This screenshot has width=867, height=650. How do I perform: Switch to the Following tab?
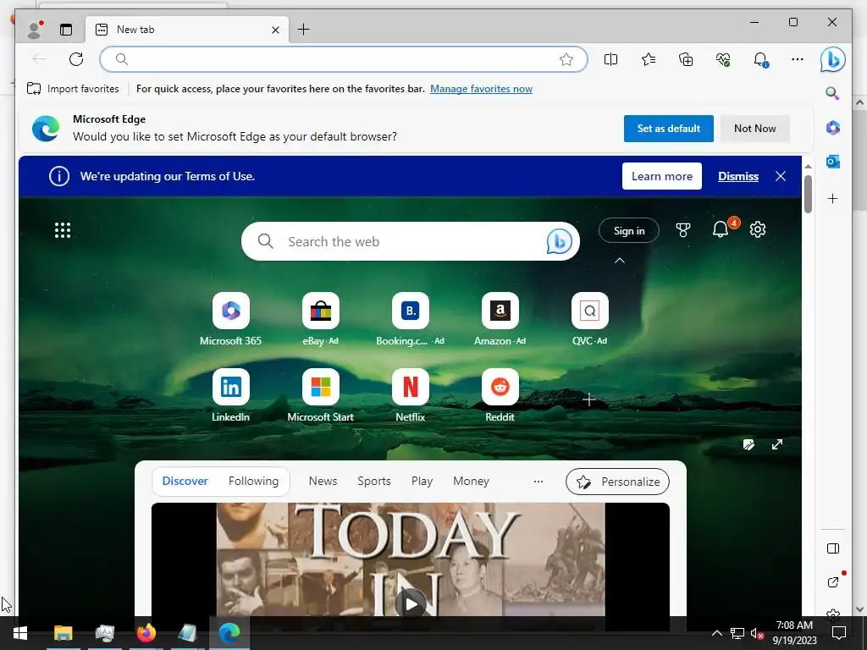click(x=253, y=481)
